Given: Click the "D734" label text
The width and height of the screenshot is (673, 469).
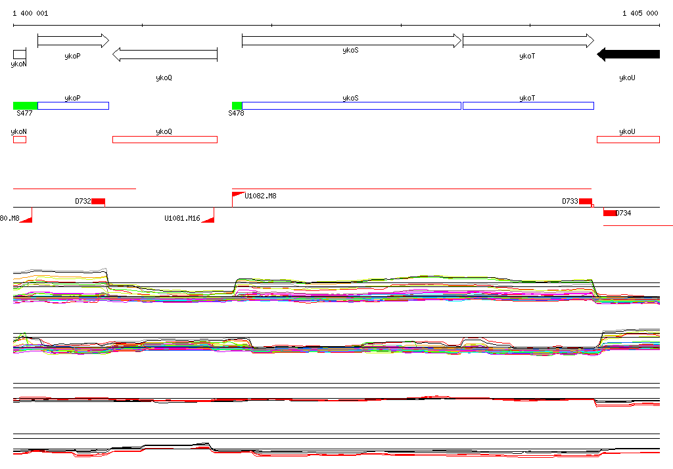Looking at the screenshot, I should tap(624, 213).
